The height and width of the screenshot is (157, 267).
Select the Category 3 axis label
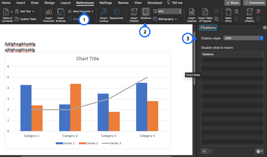pos(109,136)
